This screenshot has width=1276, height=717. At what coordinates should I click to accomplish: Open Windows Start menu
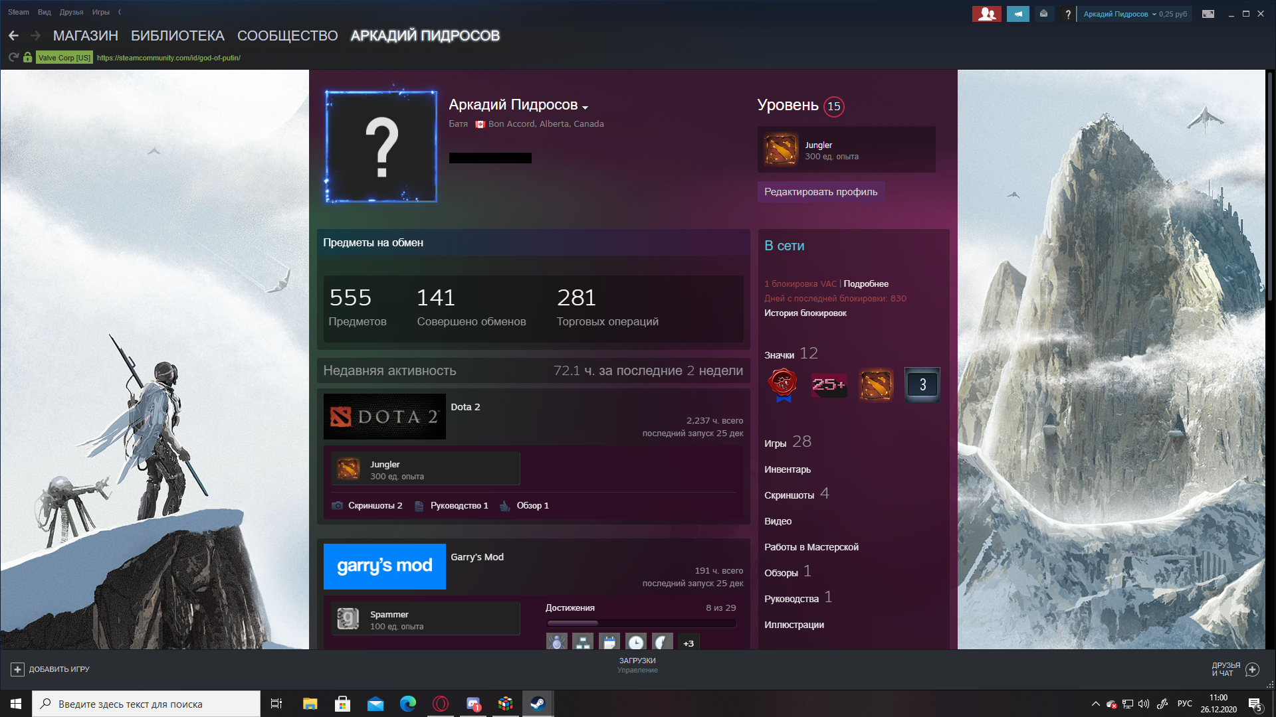click(x=16, y=704)
